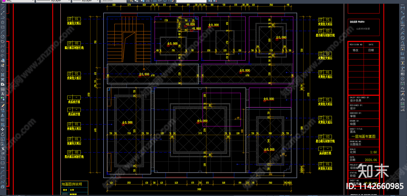407x196 pixels.
Task: Choose the Copy objects tool
Action: pos(3,110)
